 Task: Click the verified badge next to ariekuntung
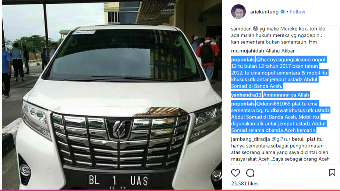point(283,12)
